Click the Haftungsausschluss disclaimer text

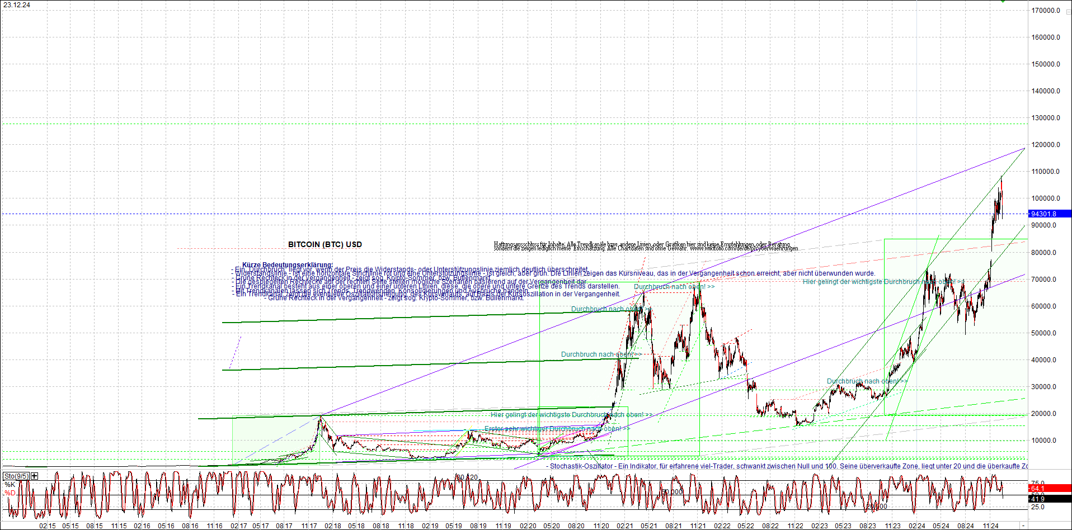[x=646, y=247]
